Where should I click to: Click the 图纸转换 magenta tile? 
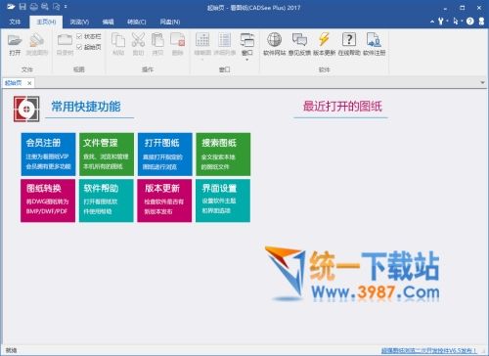point(48,200)
